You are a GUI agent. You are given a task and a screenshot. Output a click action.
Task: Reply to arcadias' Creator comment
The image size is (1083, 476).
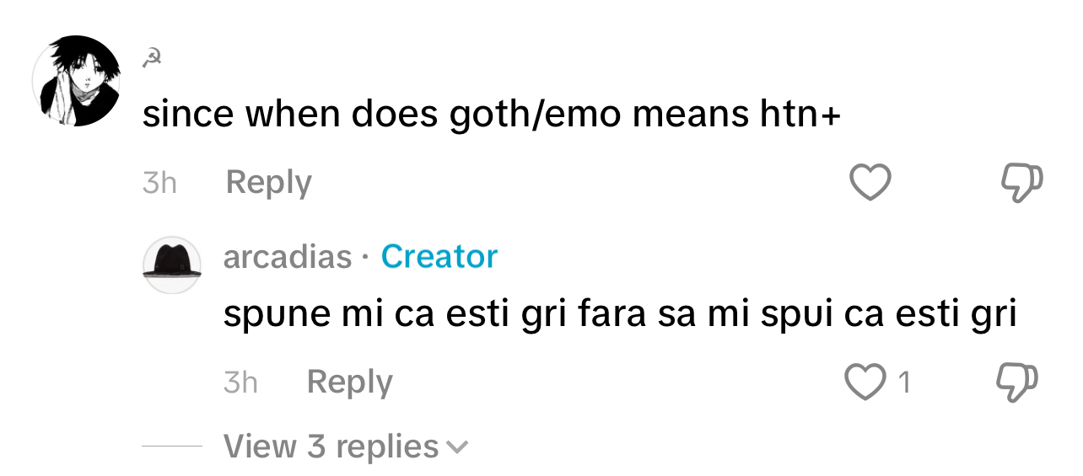click(x=349, y=382)
